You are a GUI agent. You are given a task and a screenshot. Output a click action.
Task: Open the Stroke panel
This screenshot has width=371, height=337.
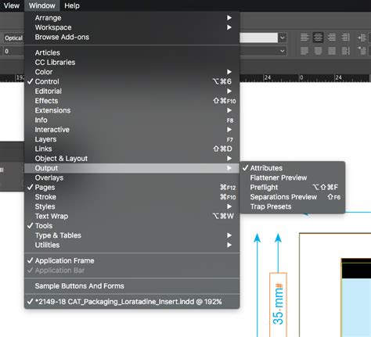132,197
